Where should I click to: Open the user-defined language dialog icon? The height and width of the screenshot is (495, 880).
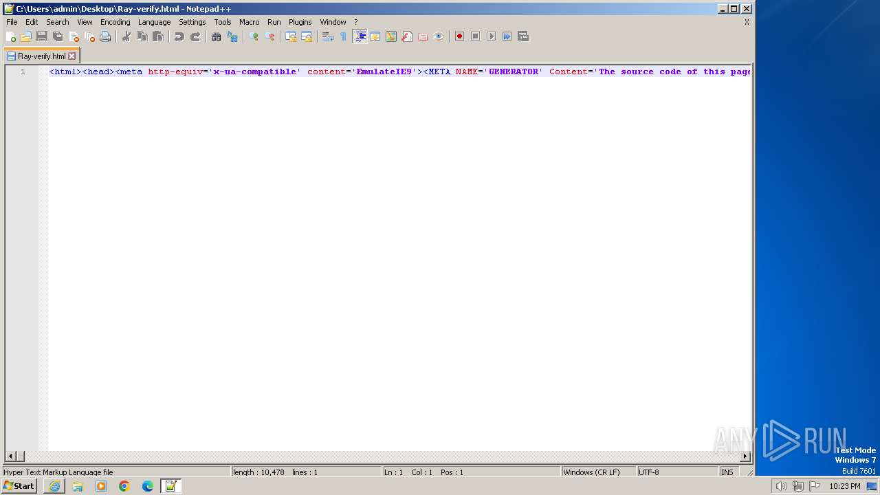(375, 36)
